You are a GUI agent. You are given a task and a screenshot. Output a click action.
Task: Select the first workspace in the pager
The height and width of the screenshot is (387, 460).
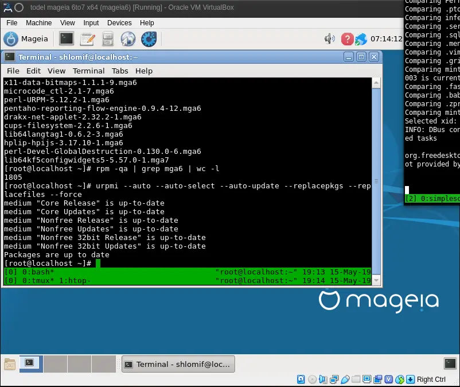(x=31, y=364)
